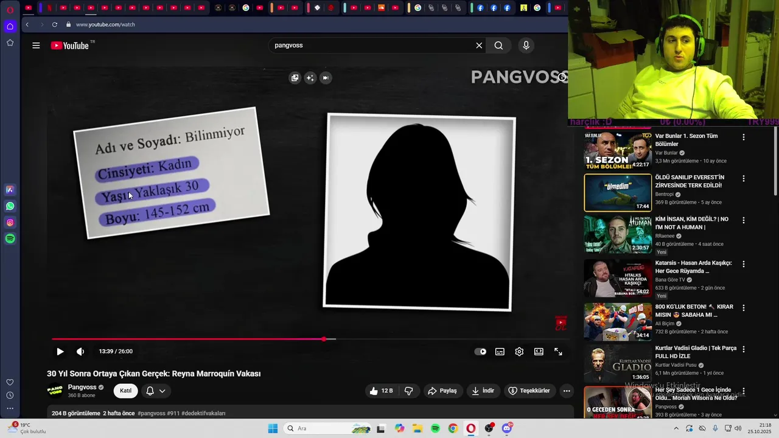The image size is (779, 438).
Task: Open Bentropi channel name
Action: [x=664, y=195]
